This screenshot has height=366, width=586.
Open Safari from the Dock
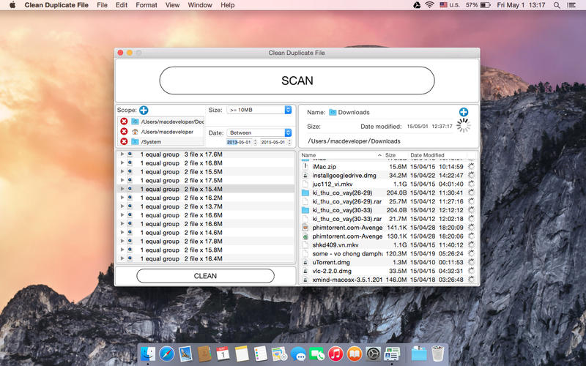pyautogui.click(x=166, y=354)
